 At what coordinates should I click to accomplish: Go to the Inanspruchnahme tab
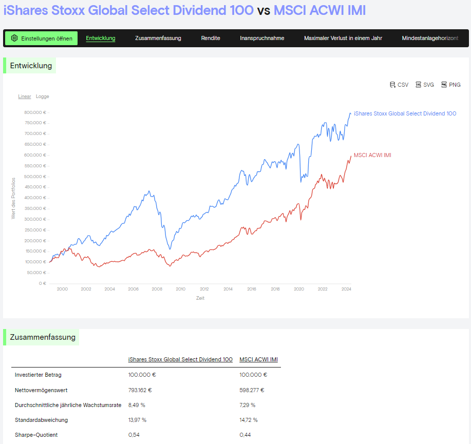tap(262, 38)
